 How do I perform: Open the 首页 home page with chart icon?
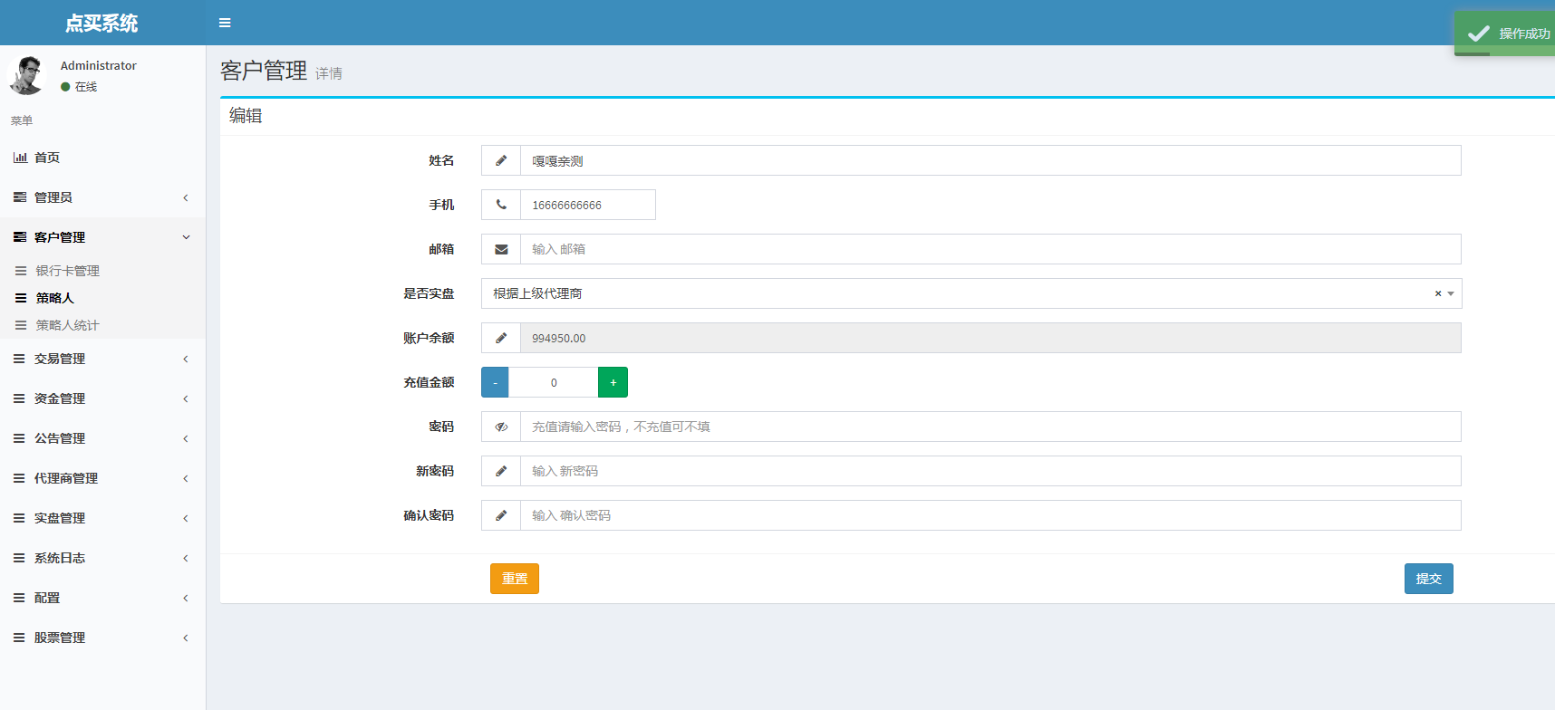[47, 158]
